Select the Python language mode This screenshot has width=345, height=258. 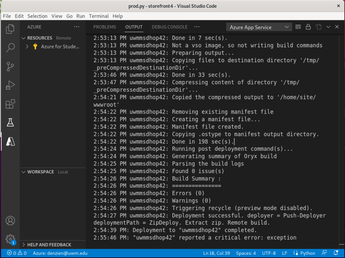(304, 253)
